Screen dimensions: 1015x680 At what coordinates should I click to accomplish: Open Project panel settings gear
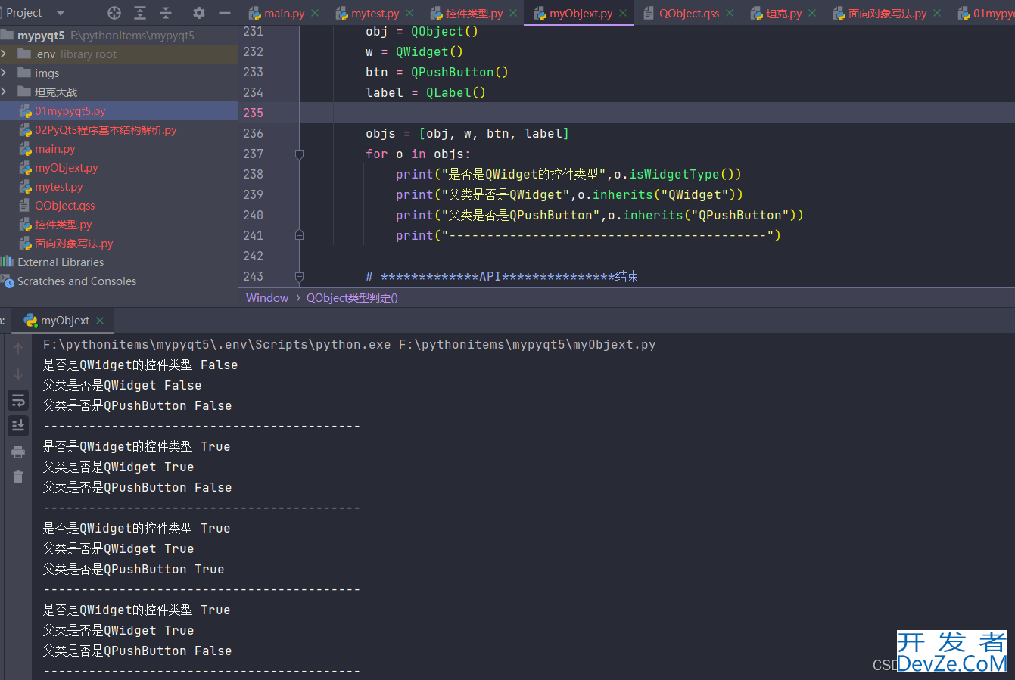click(199, 13)
